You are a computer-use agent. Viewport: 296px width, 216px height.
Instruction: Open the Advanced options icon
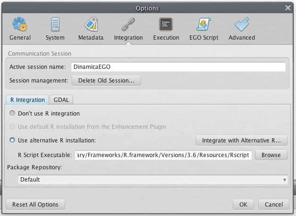pos(241,24)
